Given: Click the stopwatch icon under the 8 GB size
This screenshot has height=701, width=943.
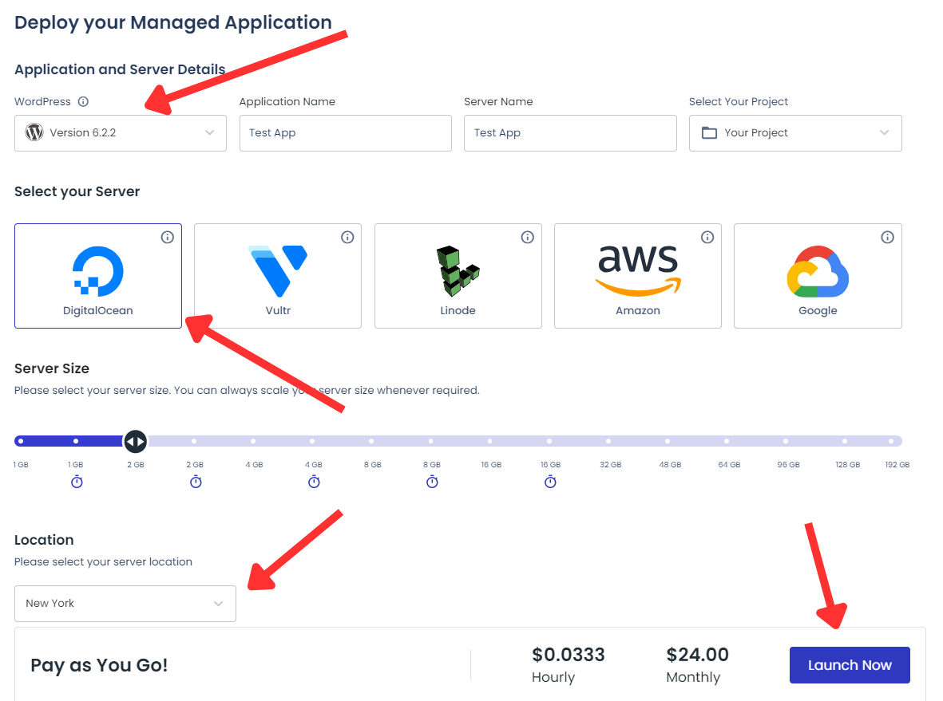Looking at the screenshot, I should (433, 482).
